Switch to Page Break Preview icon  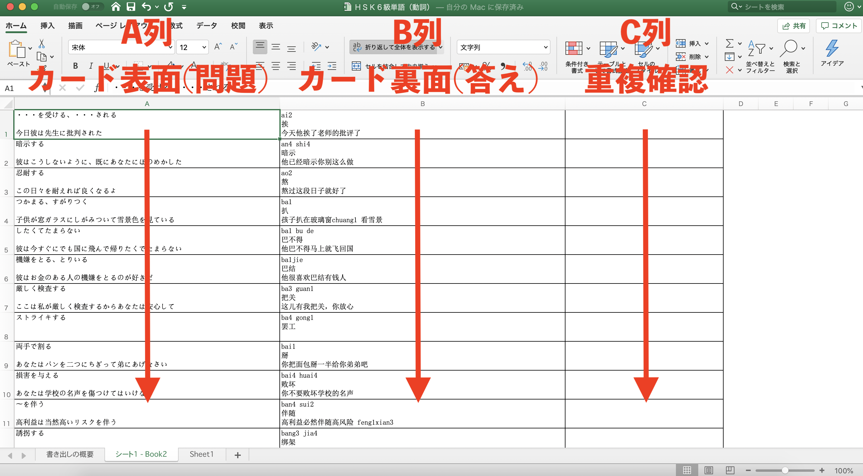(x=730, y=470)
